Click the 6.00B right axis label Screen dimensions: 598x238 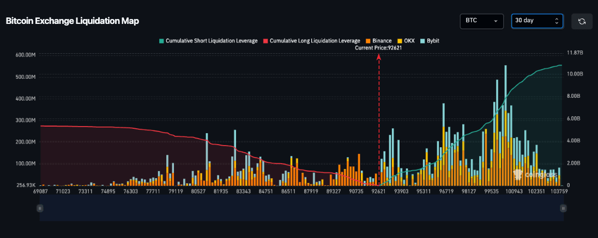[574, 118]
